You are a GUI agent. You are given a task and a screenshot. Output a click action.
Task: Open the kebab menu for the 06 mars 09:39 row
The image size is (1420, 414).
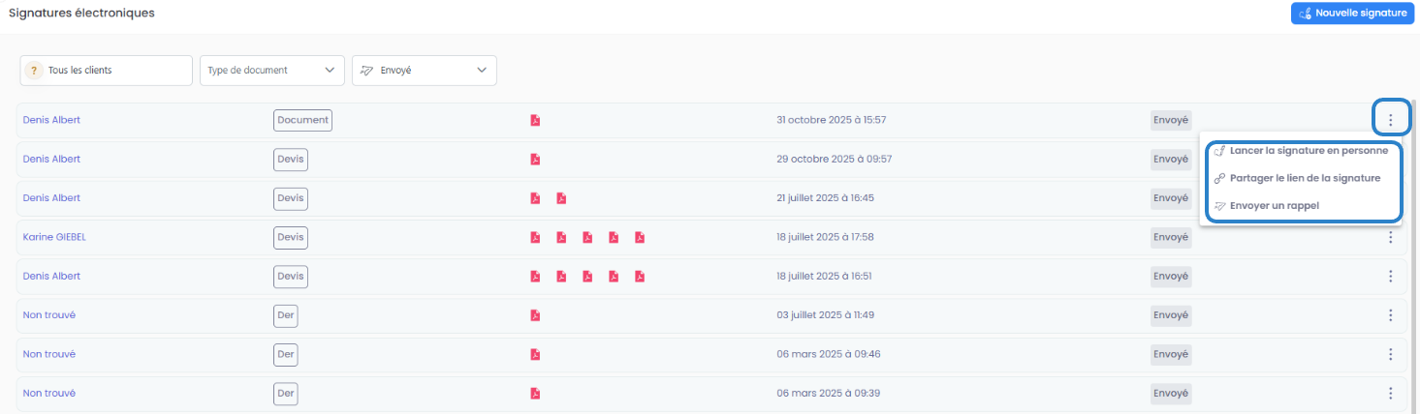tap(1390, 394)
